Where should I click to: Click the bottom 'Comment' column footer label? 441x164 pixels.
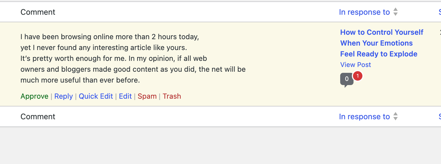38,117
